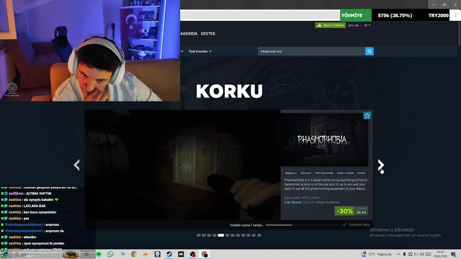Open the HAKKINDA menu item
This screenshot has width=461, height=259.
189,33
